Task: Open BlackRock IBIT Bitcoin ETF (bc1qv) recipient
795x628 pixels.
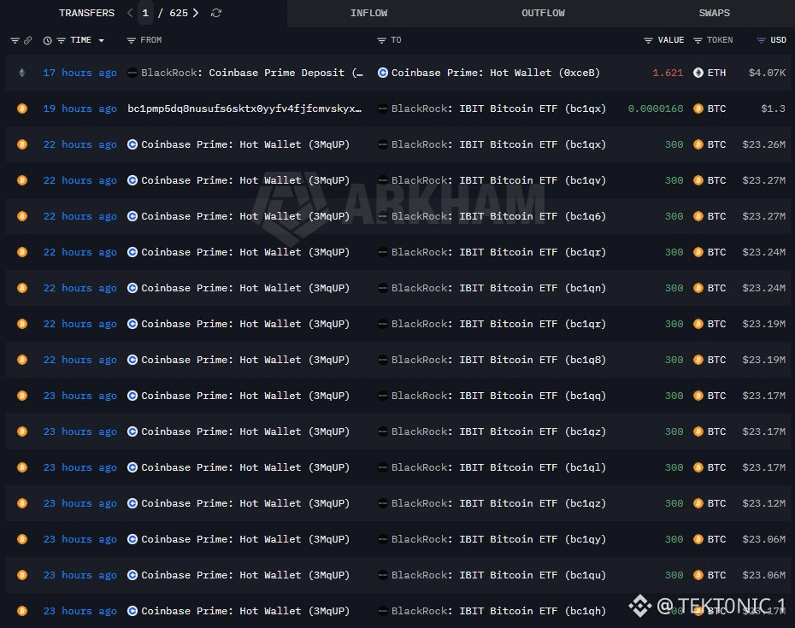Action: (498, 180)
